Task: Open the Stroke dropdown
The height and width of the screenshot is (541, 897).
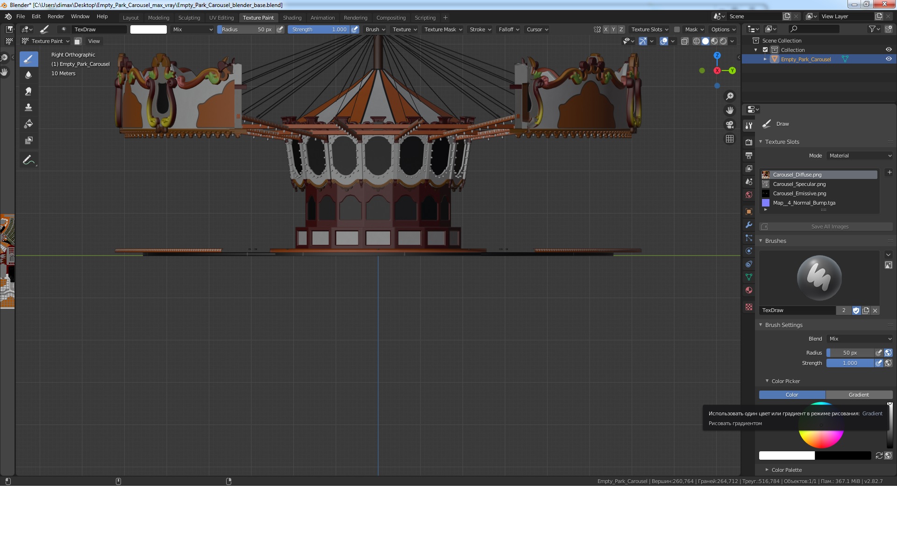Action: 480,29
